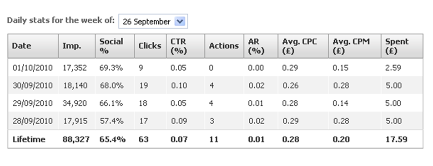
Task: Click the Avg. CPC (£) column header
Action: coord(303,46)
